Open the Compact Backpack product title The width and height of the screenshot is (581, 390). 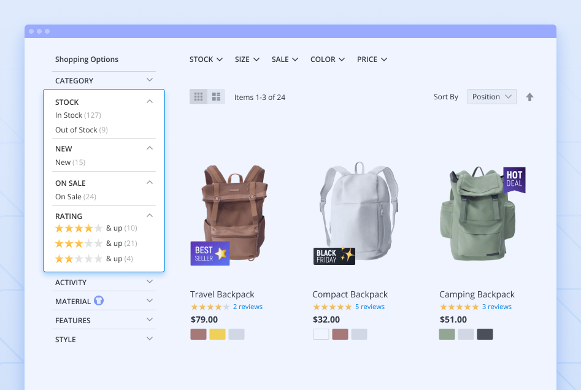pyautogui.click(x=350, y=294)
